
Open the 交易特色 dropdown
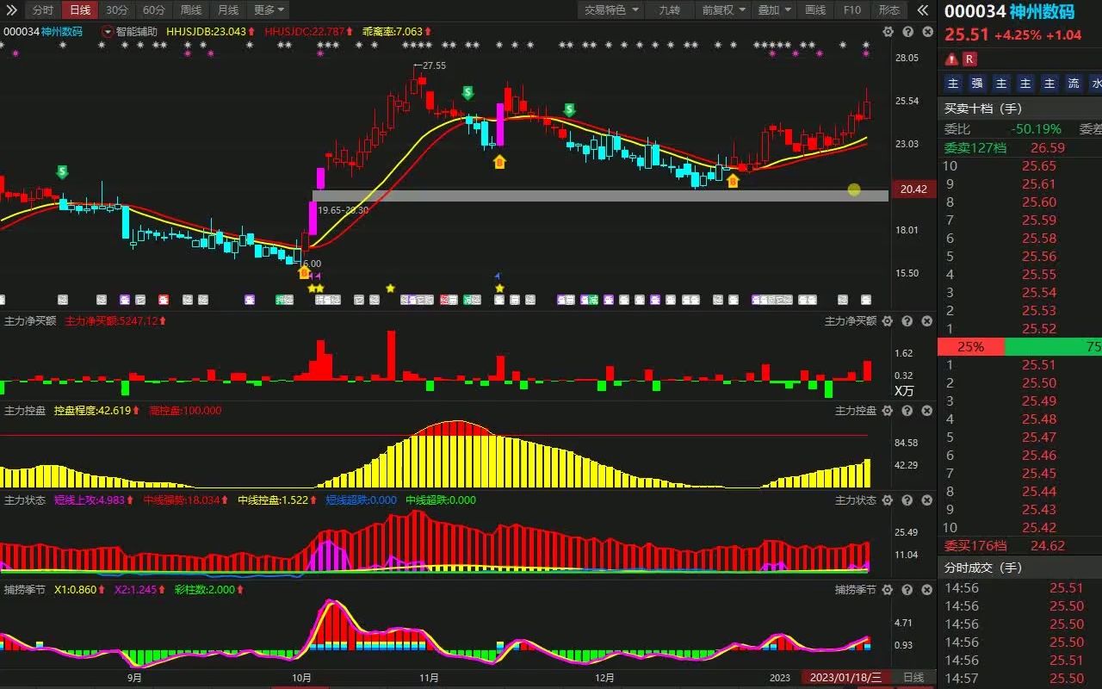coord(611,10)
